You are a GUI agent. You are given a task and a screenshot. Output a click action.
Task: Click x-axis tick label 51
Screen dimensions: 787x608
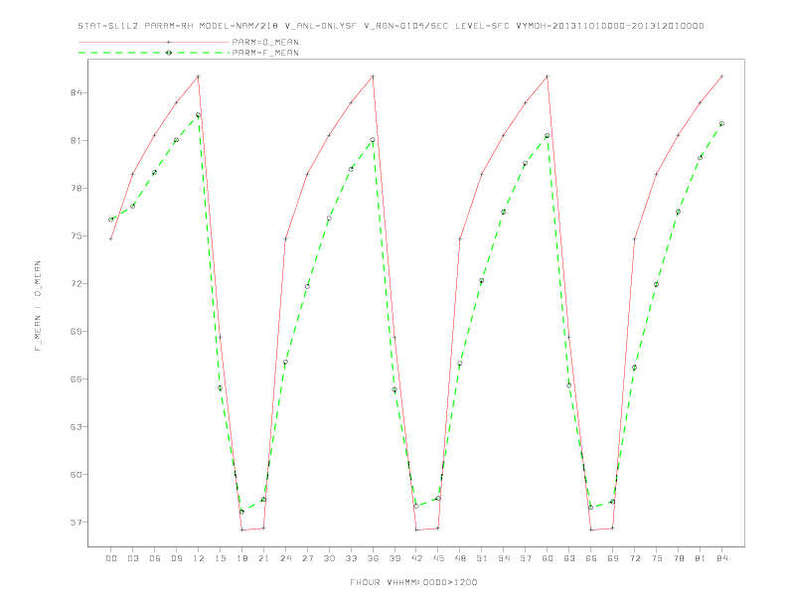click(x=482, y=558)
